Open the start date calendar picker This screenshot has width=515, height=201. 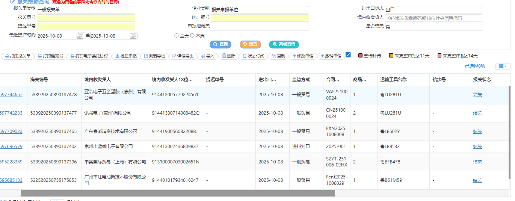click(x=80, y=36)
